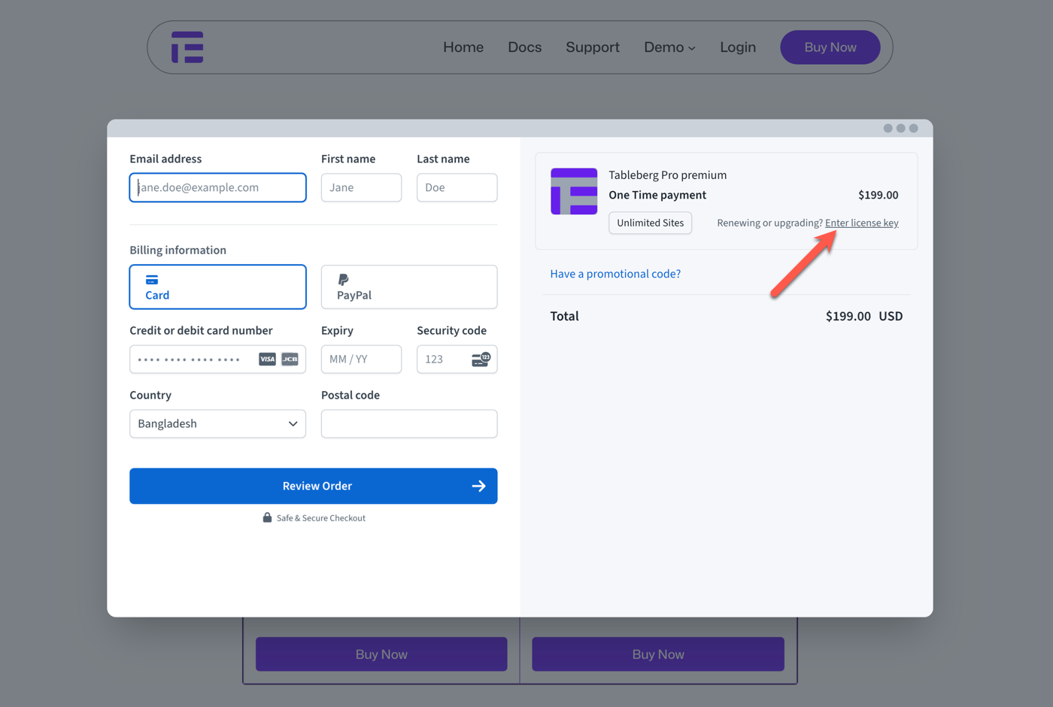Open the promotional code link
This screenshot has width=1053, height=707.
click(615, 274)
